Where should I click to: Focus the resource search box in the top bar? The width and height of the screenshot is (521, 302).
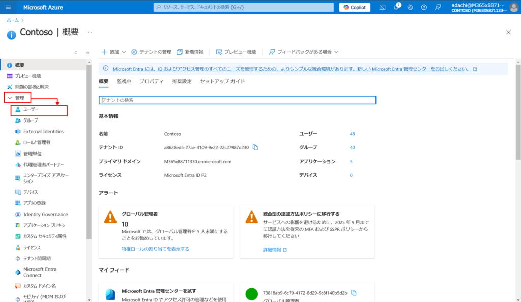(x=244, y=7)
